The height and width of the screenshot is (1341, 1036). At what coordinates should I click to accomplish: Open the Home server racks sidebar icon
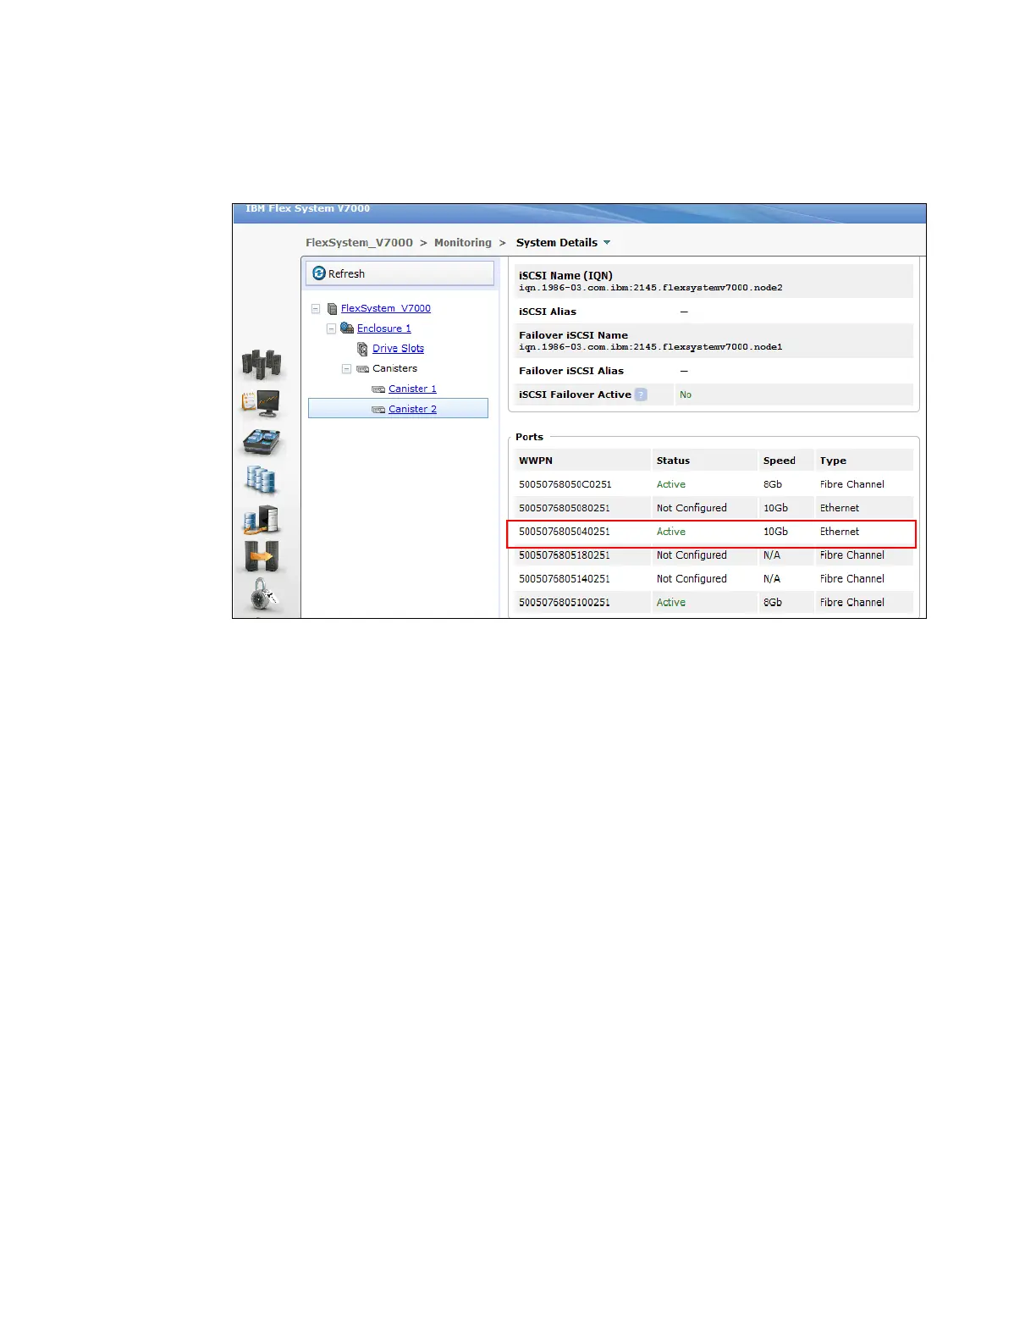pos(262,365)
